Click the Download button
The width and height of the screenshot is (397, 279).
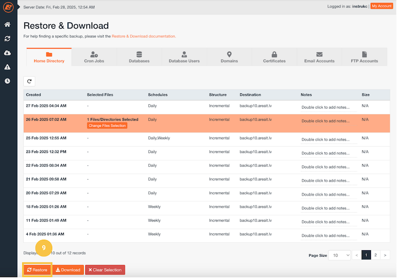(68, 270)
